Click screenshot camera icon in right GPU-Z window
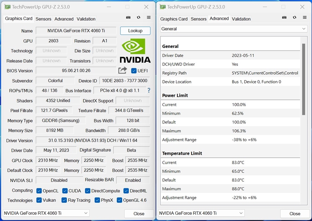The height and width of the screenshot is (221, 312). [x=284, y=17]
